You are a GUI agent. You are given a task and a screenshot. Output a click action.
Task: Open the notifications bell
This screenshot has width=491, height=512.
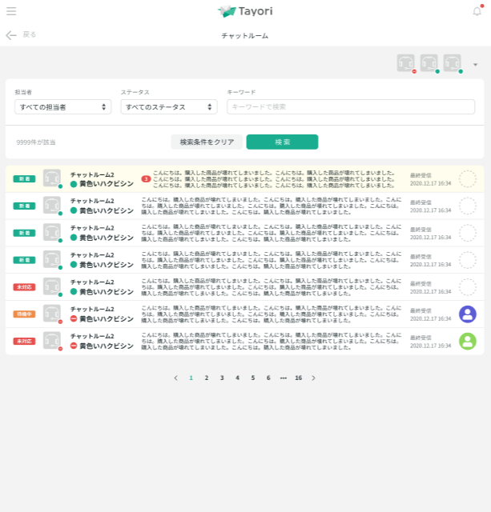[477, 11]
